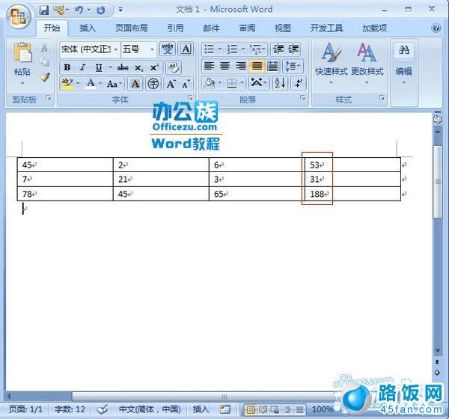Screen dimensions: 449x419
Task: Open Change Styles menu
Action: coord(367,63)
